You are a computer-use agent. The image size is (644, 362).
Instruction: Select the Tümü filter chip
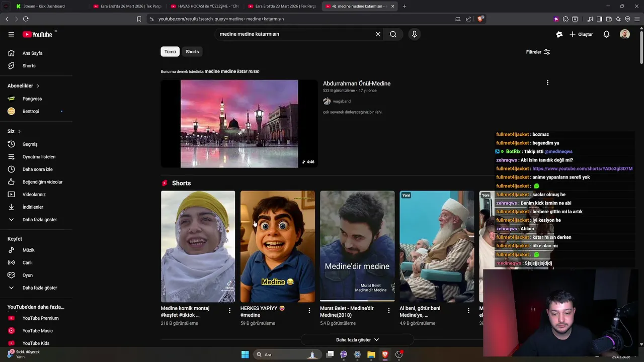click(x=170, y=52)
